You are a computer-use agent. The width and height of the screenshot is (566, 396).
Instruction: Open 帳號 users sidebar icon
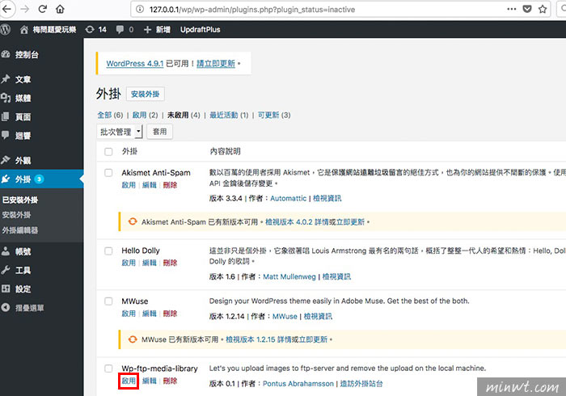coord(6,251)
